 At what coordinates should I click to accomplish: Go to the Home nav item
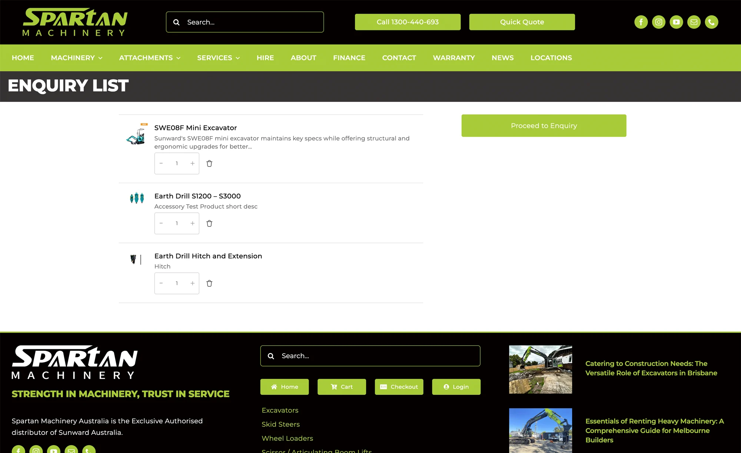23,58
